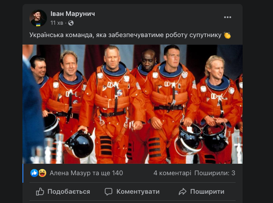Screen dimensions: 273x203
Task: Select the Поширити share button
Action: coord(201,192)
